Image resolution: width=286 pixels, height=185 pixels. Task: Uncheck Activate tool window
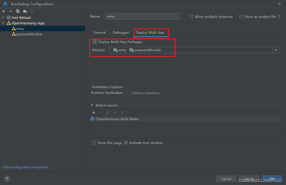(x=126, y=143)
